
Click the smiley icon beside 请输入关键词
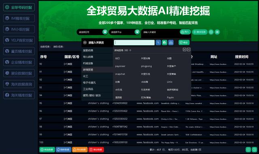tap(85, 42)
